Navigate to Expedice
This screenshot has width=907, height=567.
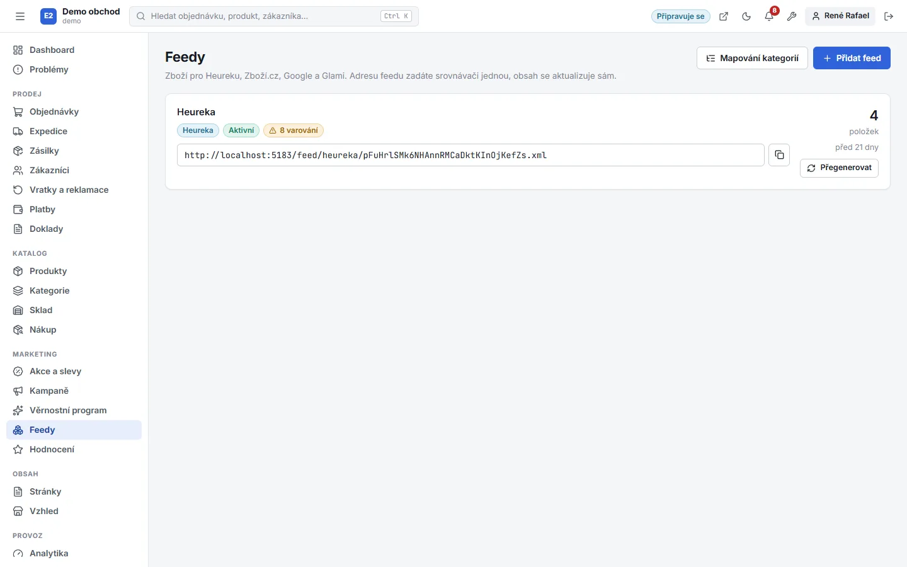[x=74, y=131]
